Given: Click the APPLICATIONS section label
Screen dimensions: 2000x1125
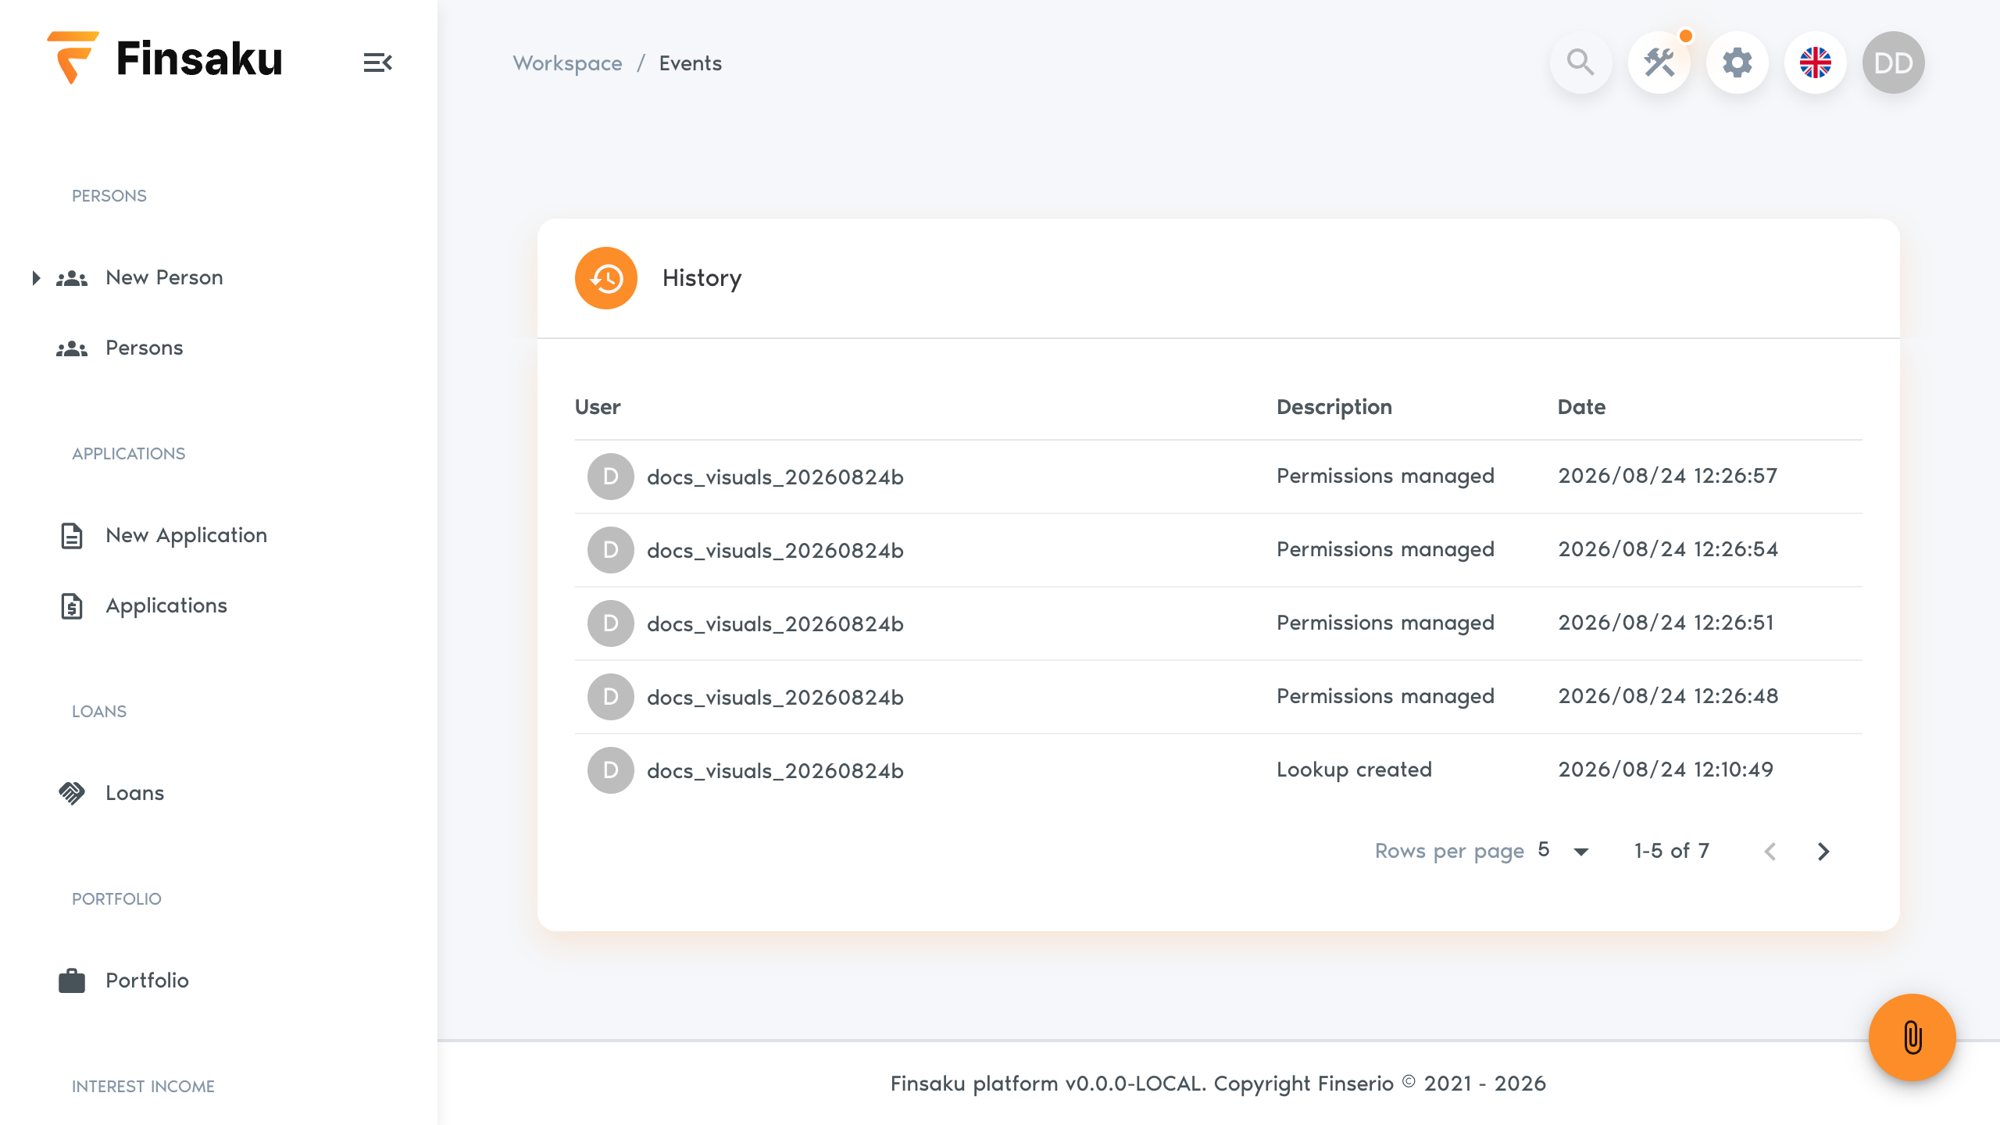Looking at the screenshot, I should pyautogui.click(x=129, y=454).
